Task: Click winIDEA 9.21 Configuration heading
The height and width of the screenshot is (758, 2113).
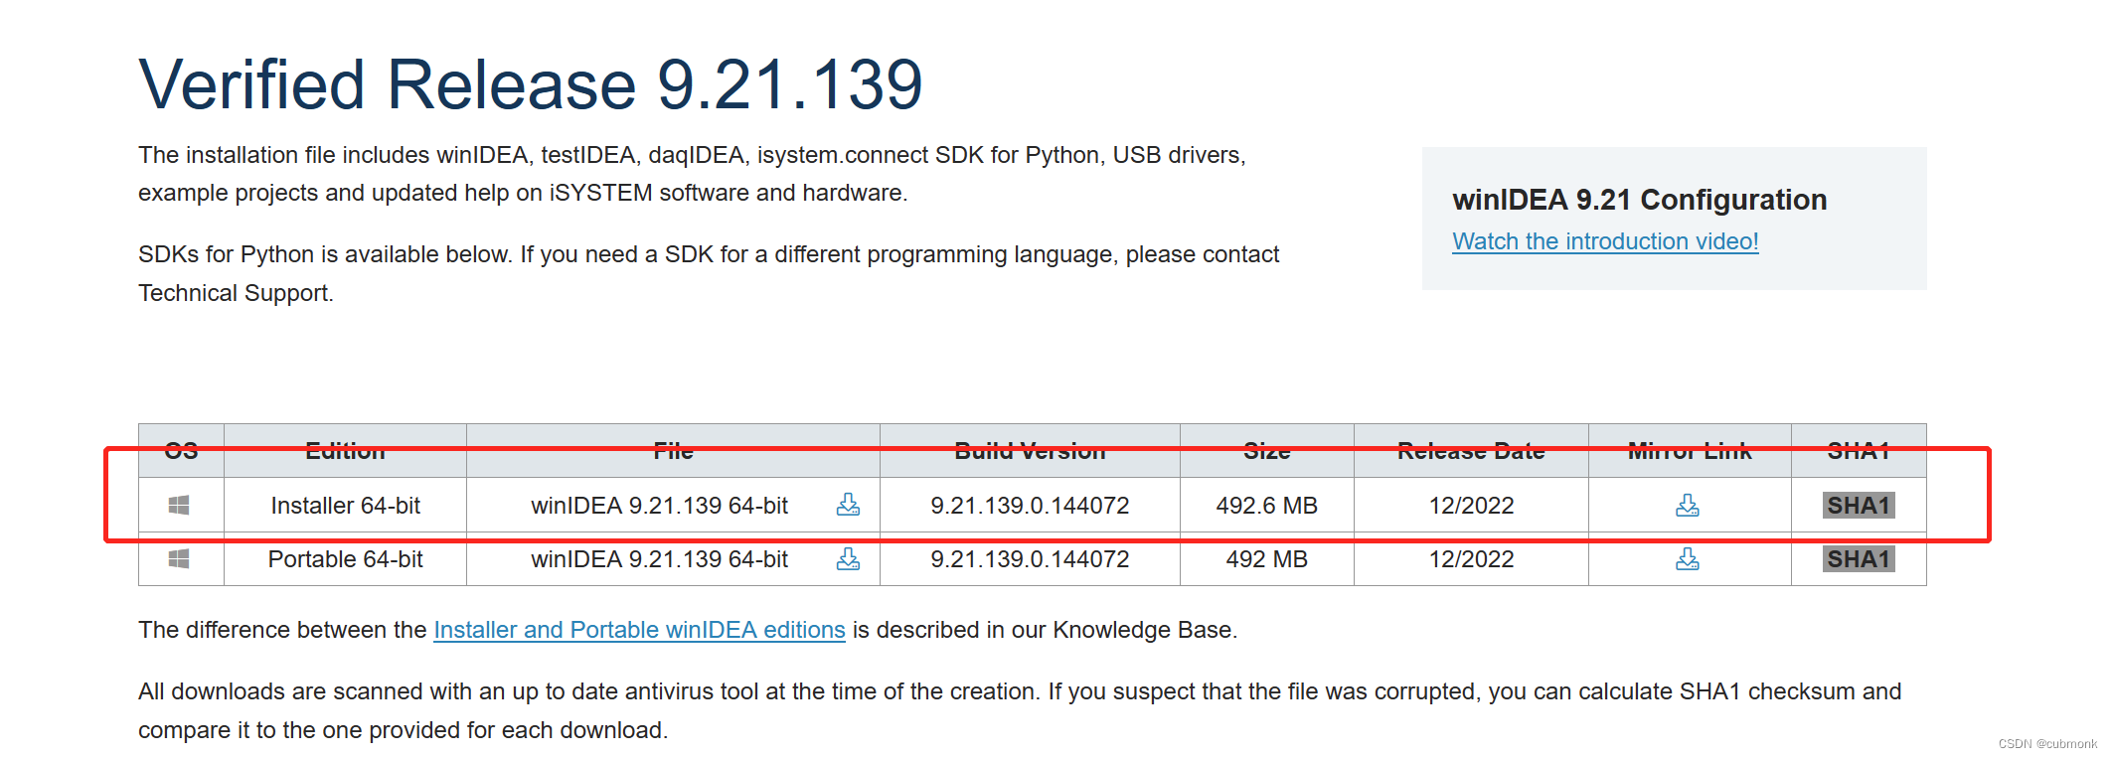Action: (x=1639, y=200)
